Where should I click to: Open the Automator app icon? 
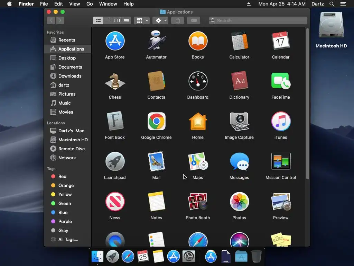tap(156, 41)
